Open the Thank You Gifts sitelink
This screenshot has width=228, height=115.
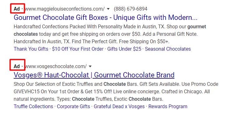click(31, 49)
